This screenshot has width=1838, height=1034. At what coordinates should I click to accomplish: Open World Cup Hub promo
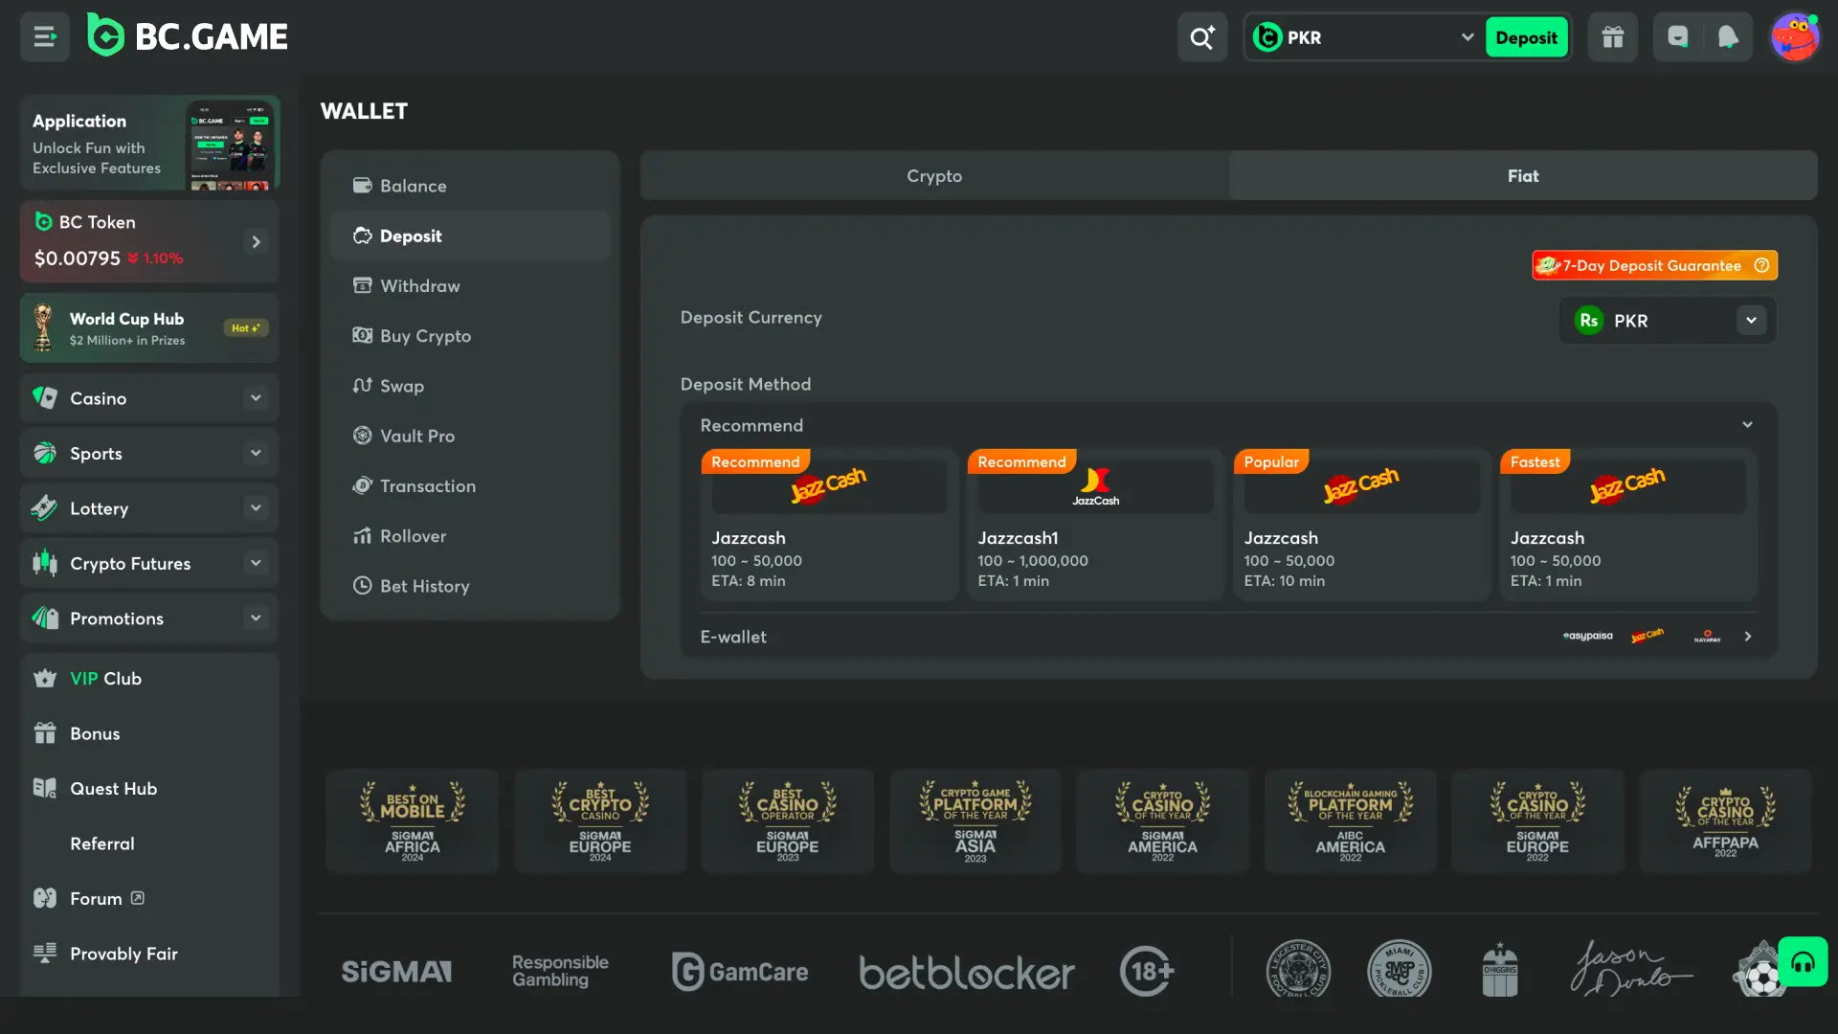pyautogui.click(x=149, y=327)
